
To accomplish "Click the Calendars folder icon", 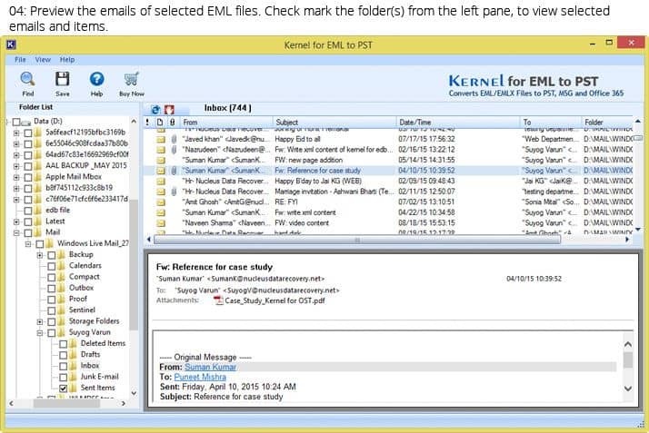I will click(x=62, y=266).
